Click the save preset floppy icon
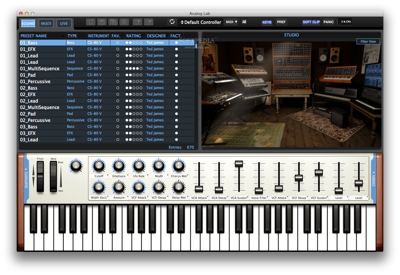 click(x=102, y=22)
